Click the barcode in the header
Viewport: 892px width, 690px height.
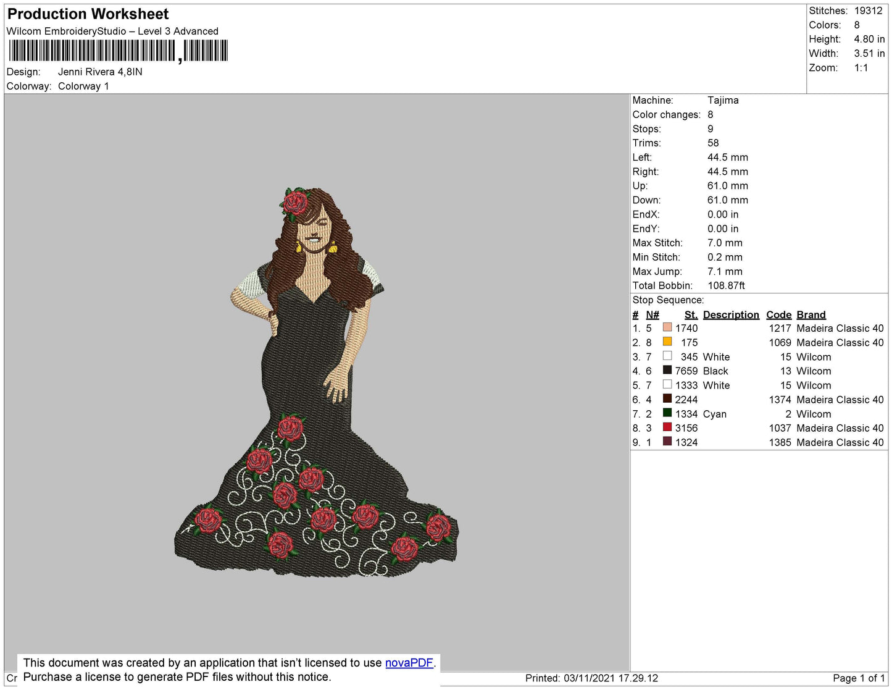(x=119, y=51)
